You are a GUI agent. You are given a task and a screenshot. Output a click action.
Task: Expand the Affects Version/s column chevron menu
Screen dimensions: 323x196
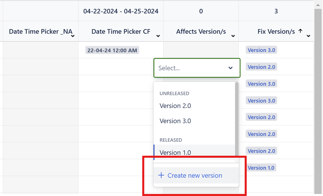[233, 36]
